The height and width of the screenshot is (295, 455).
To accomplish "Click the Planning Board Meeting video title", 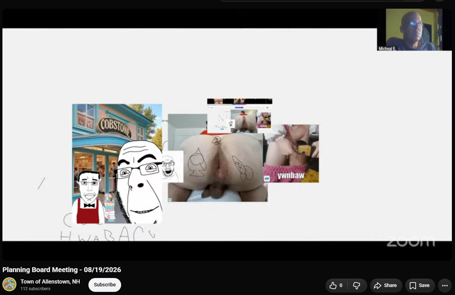I will pyautogui.click(x=62, y=270).
